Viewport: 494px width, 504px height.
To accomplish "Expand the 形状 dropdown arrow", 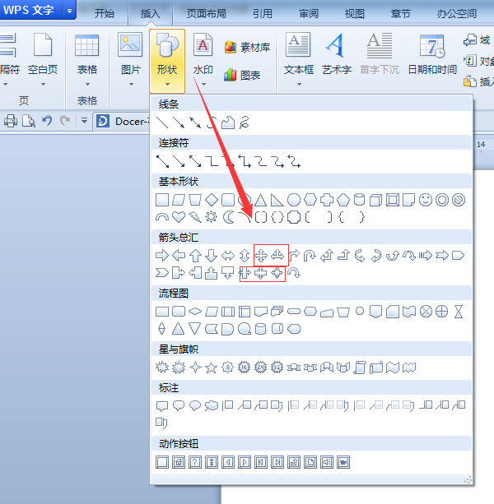I will pos(167,85).
